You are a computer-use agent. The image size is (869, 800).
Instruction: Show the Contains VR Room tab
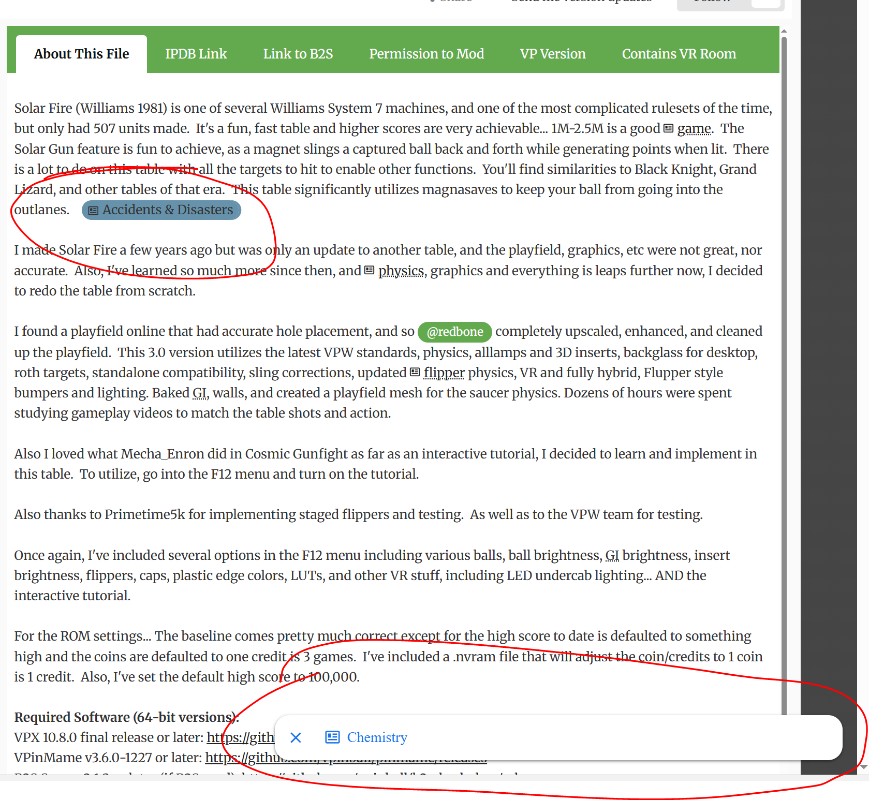[679, 54]
